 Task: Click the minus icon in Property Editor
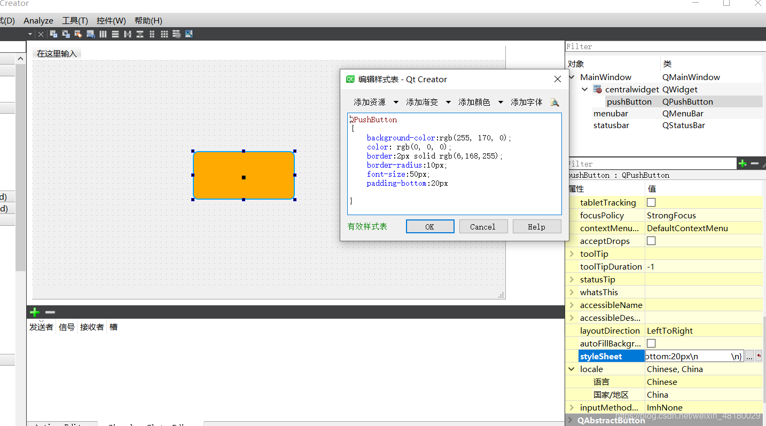coord(755,163)
